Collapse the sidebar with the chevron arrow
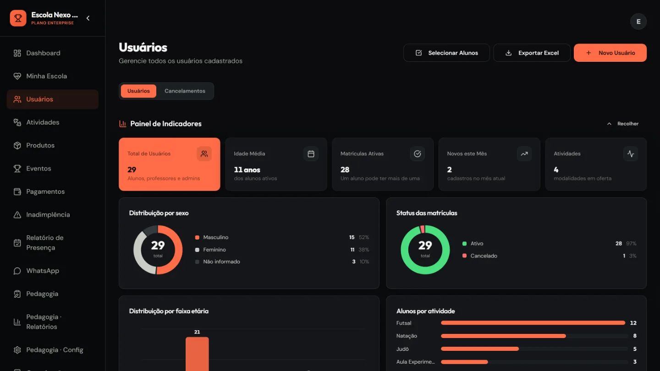Viewport: 660px width, 371px height. click(88, 18)
